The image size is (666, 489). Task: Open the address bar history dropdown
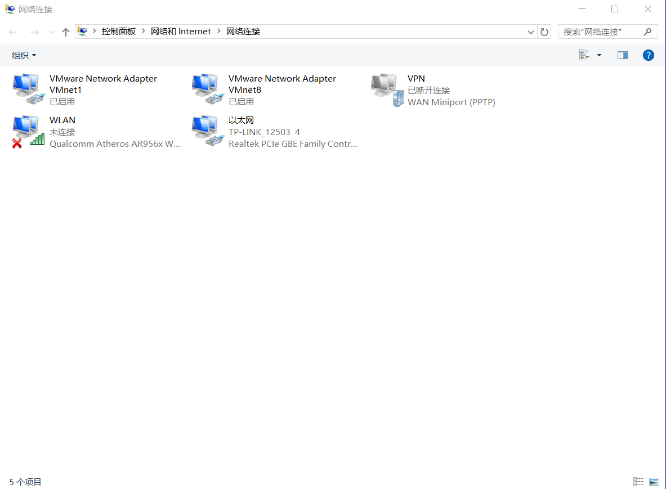[530, 32]
